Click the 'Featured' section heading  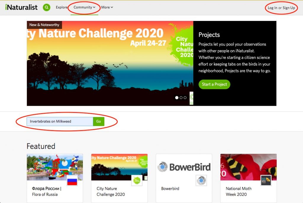click(x=41, y=146)
